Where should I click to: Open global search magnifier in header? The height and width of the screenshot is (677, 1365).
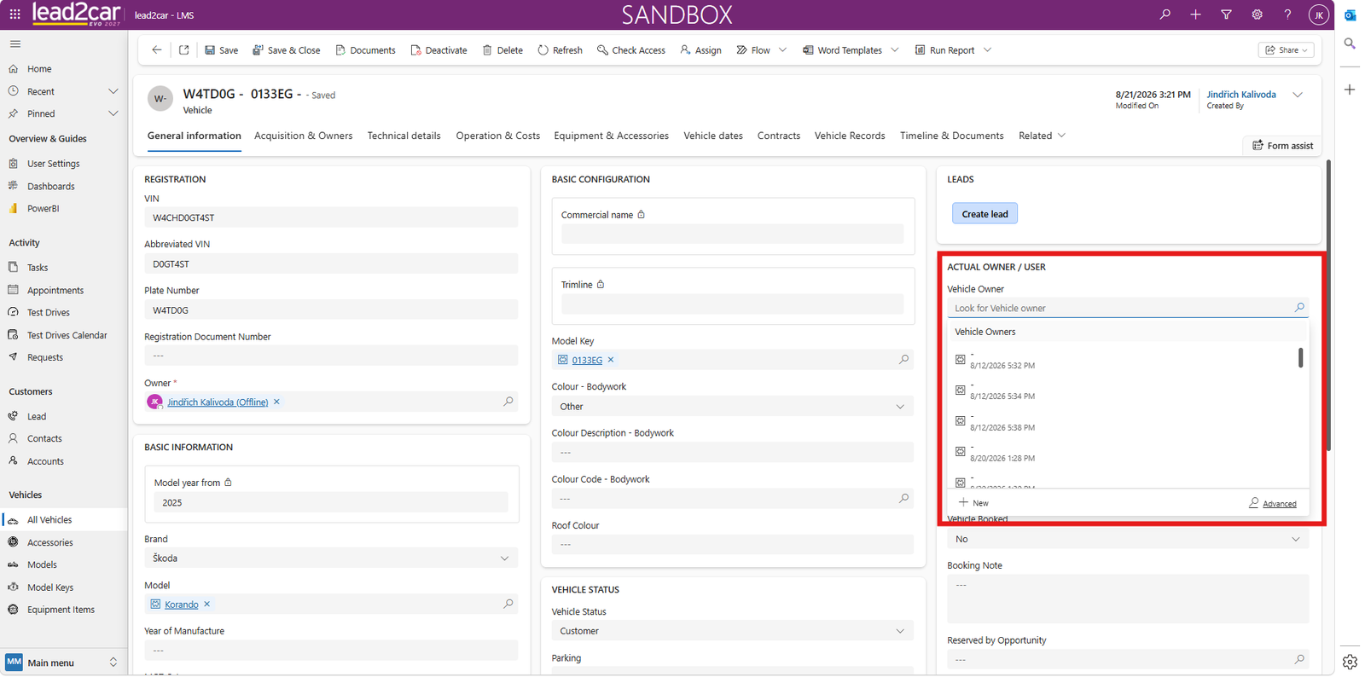1165,14
